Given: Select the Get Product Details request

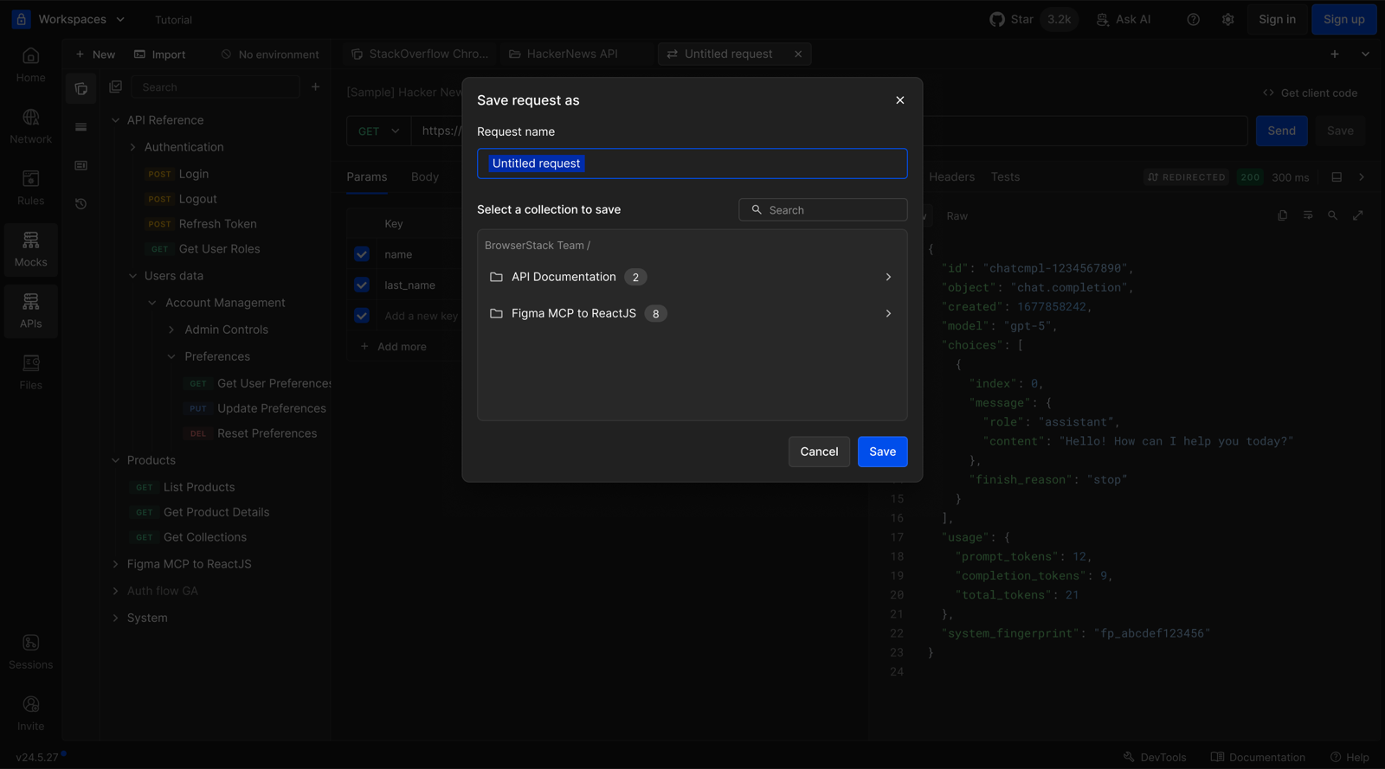Looking at the screenshot, I should point(202,512).
